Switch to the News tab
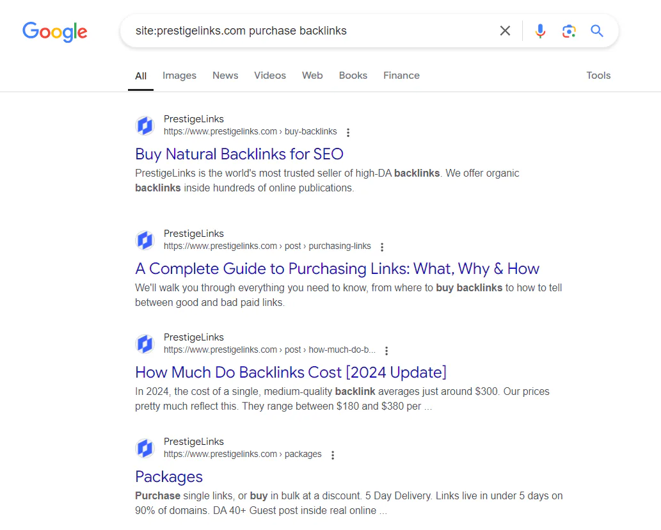The width and height of the screenshot is (661, 530). point(225,76)
